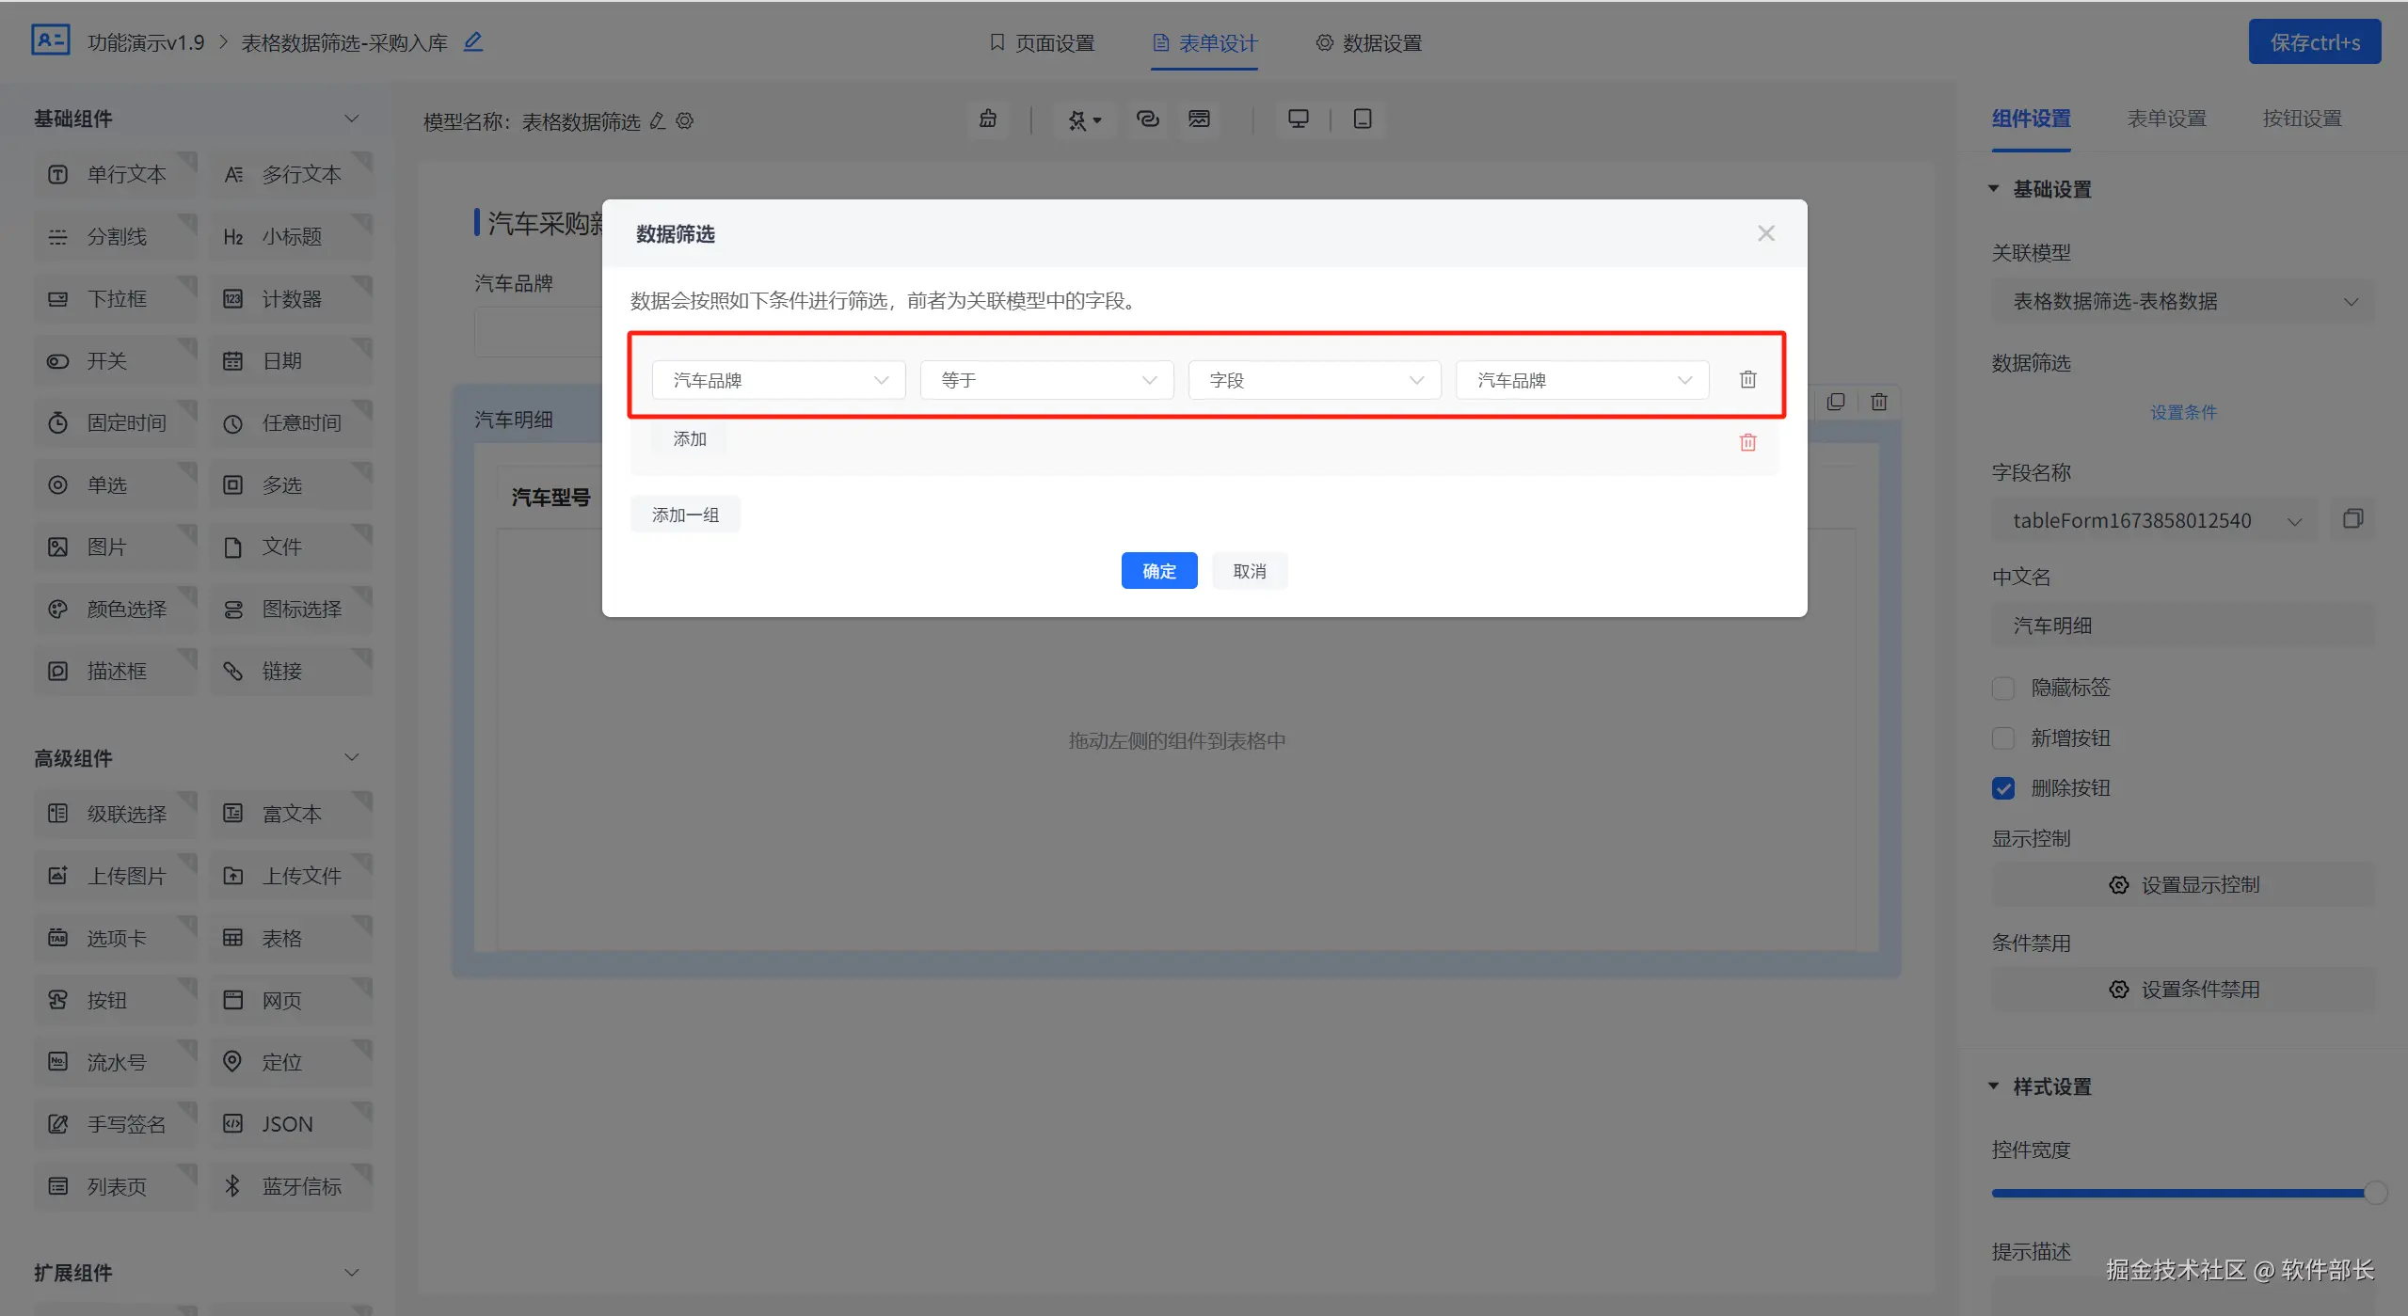Enable the 隐藏标签 checkbox
Screen dimensions: 2408x1316
coord(2003,688)
